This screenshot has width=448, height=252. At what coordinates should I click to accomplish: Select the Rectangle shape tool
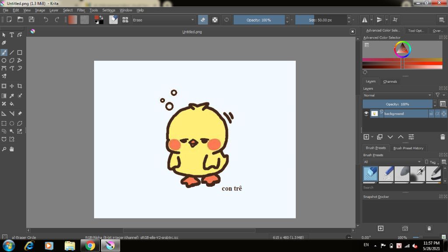click(x=20, y=52)
